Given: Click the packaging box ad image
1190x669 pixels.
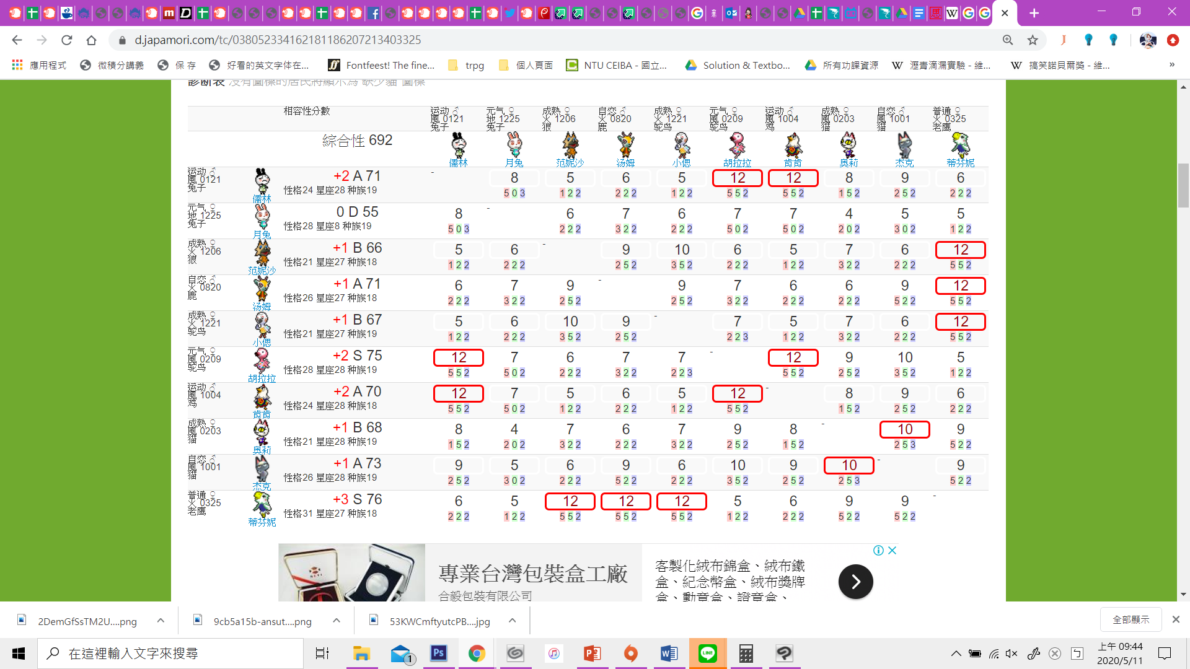Looking at the screenshot, I should [x=351, y=573].
